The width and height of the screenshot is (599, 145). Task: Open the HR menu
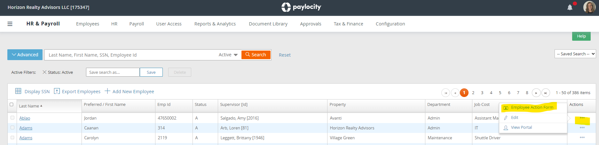[x=114, y=24]
